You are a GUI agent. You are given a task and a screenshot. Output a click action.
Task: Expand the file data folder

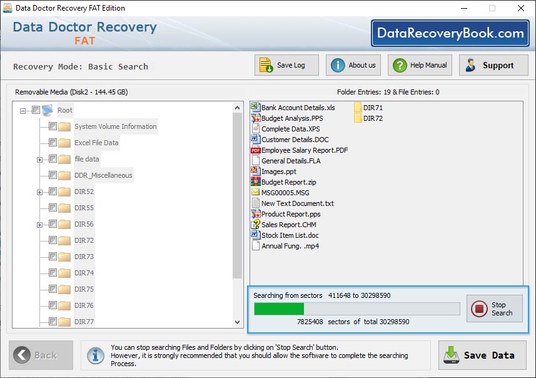40,159
